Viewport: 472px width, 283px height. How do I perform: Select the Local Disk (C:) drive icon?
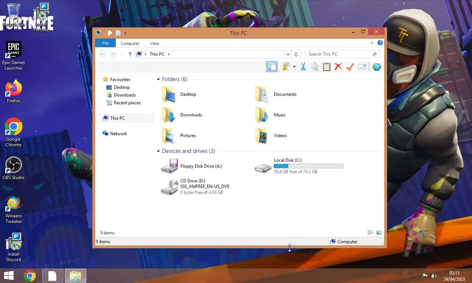(263, 168)
